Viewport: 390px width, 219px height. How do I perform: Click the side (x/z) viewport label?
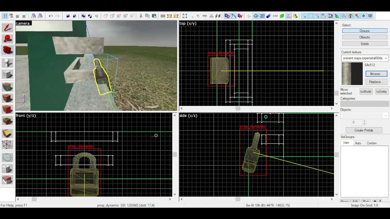tap(188, 116)
